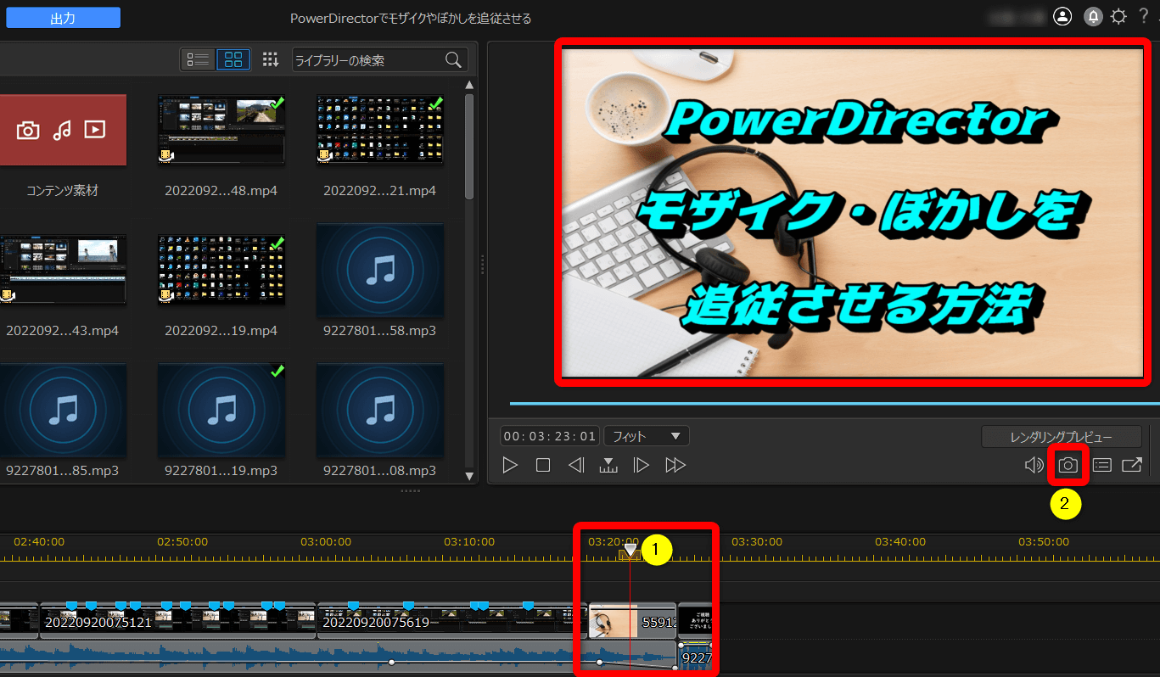The image size is (1160, 677).
Task: Step back one frame
Action: (576, 465)
